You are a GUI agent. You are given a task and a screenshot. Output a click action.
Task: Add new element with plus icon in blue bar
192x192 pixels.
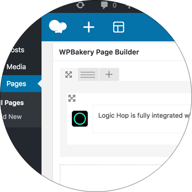(x=89, y=27)
